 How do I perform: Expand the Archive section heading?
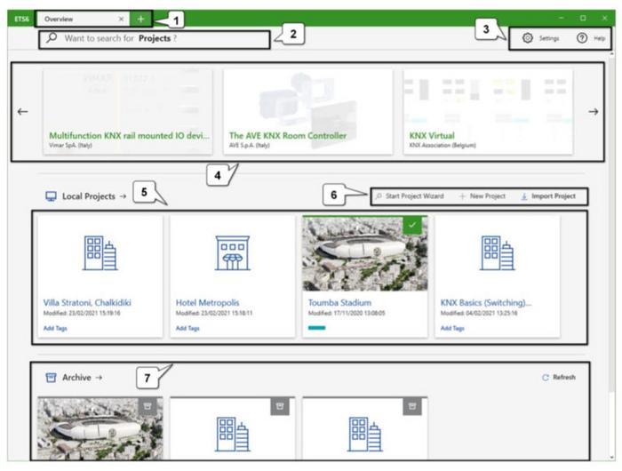pyautogui.click(x=76, y=377)
